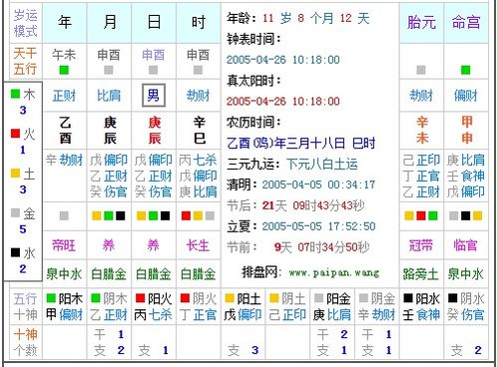Click the 男 gender box in day column
This screenshot has height=367, width=498.
pyautogui.click(x=154, y=96)
